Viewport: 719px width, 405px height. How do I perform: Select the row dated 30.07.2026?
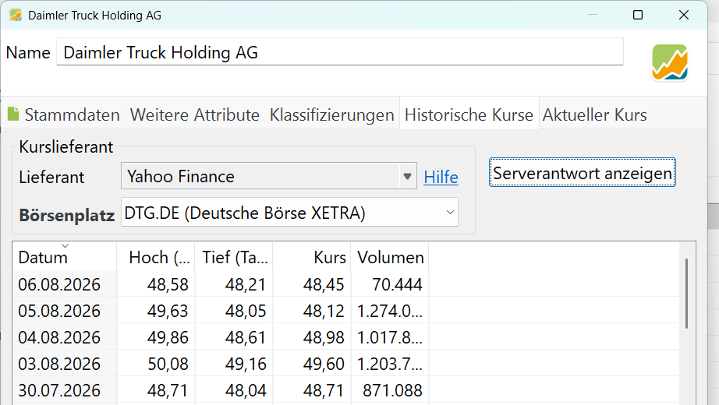click(345, 390)
